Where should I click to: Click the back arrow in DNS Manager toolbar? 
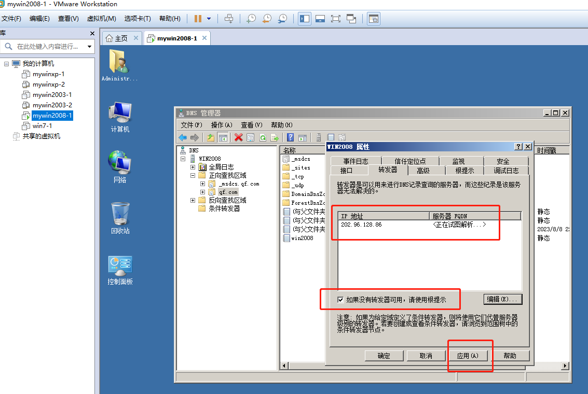(183, 137)
